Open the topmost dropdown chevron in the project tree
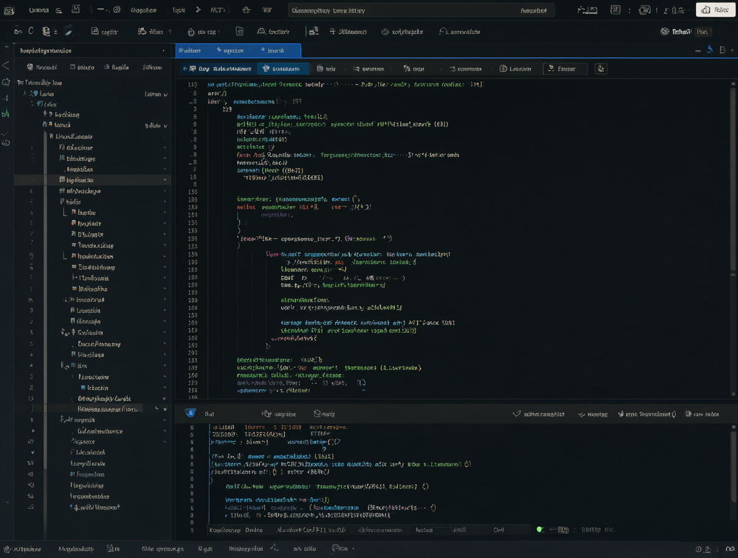 click(x=165, y=95)
